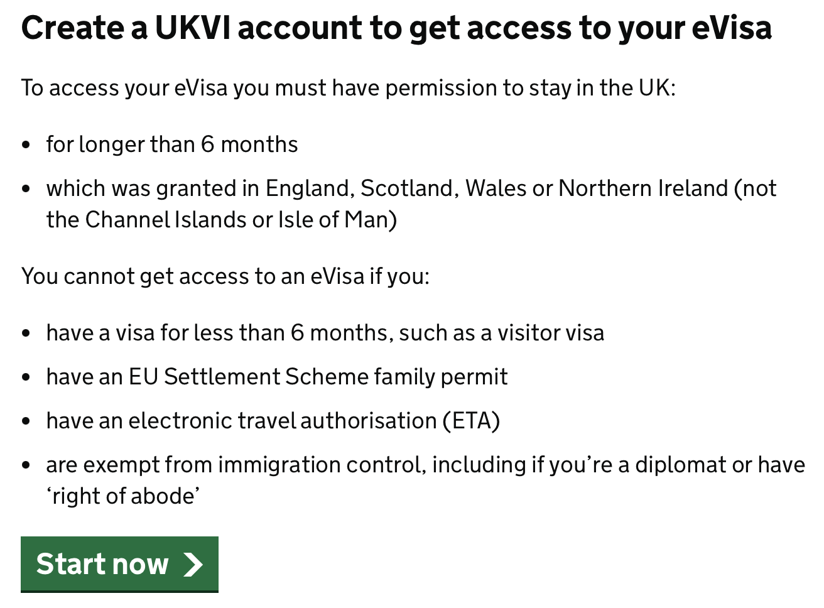Click the 'which was granted in England' line
The width and height of the screenshot is (824, 608).
[411, 188]
